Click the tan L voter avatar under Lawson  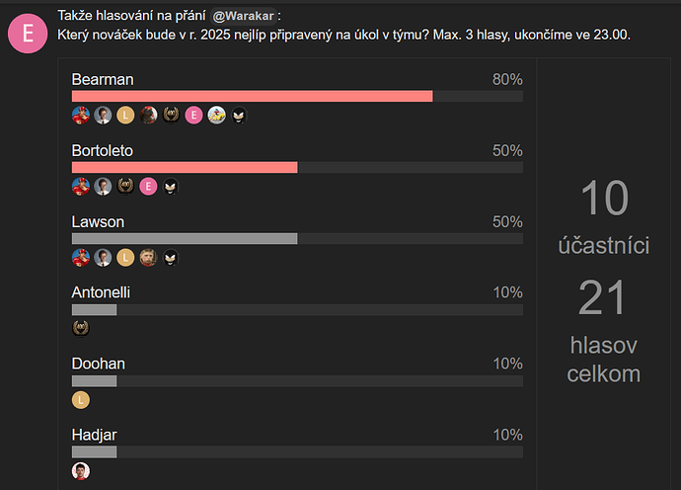pos(125,258)
